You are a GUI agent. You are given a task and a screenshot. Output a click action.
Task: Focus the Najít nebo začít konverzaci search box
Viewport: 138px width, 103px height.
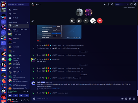coord(18,4)
